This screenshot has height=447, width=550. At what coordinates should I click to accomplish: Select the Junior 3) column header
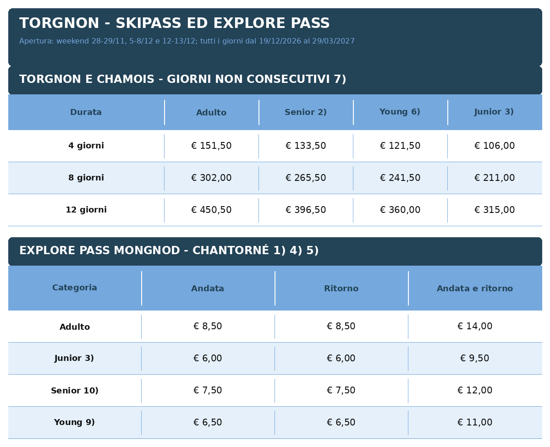[x=494, y=112]
